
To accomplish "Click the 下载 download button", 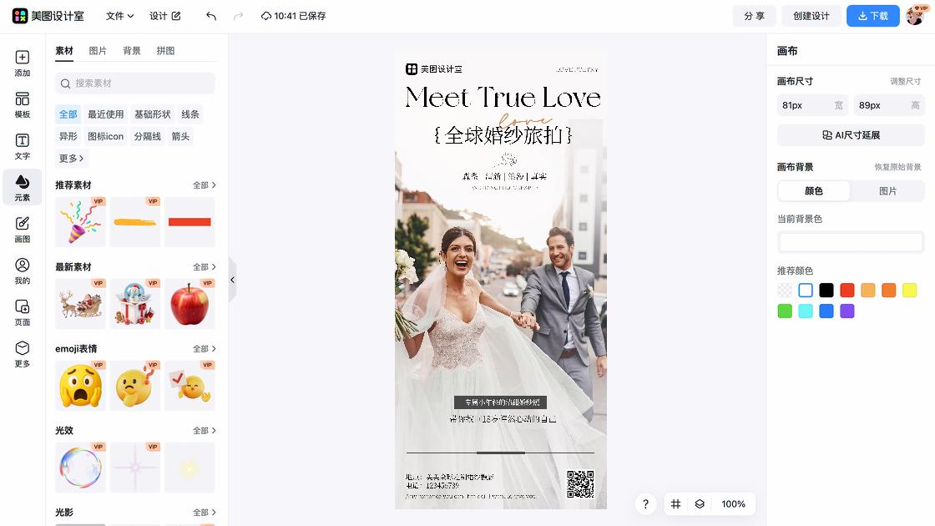I will tap(872, 16).
